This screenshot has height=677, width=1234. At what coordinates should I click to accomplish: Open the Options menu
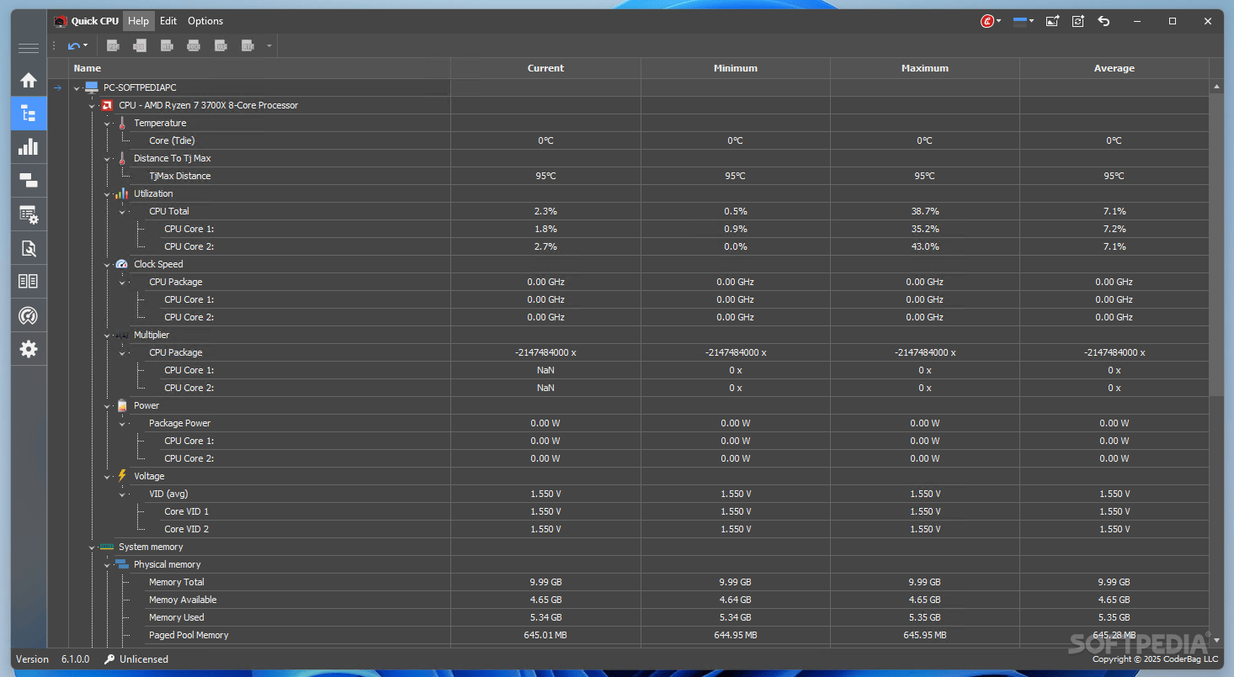(x=205, y=21)
